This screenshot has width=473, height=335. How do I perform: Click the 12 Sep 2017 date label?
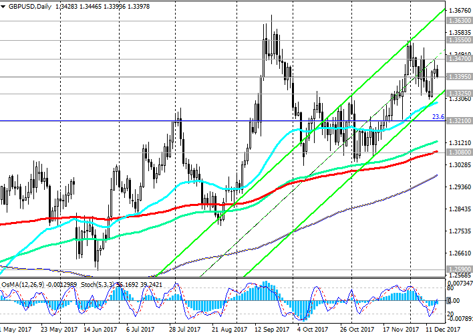pyautogui.click(x=272, y=329)
